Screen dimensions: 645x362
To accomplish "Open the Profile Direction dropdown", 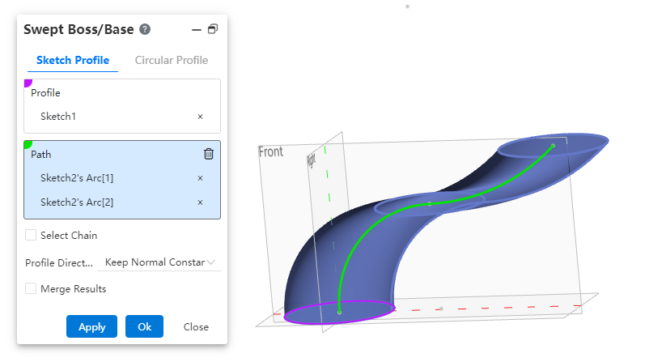I will tap(159, 262).
